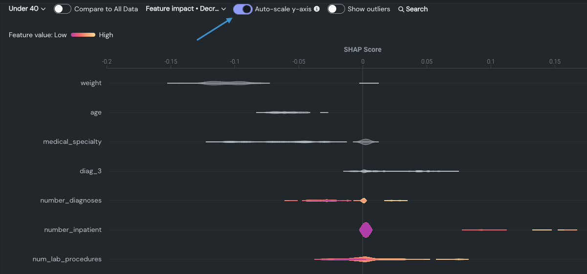Choose the diag_3 feature label
The height and width of the screenshot is (274, 587).
[91, 171]
